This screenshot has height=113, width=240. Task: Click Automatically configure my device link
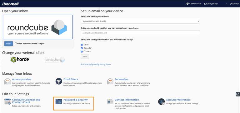tap(96, 64)
